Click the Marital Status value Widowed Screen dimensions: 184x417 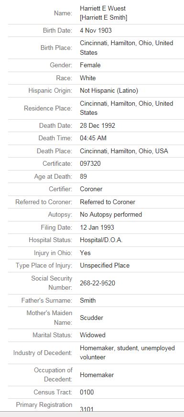pos(93,335)
